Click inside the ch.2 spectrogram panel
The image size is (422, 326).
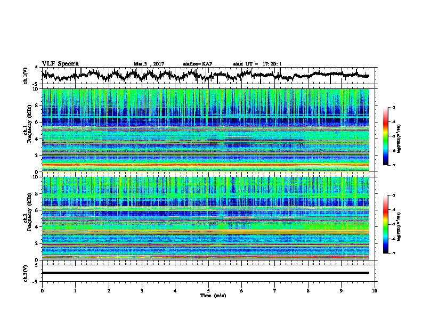206,218
